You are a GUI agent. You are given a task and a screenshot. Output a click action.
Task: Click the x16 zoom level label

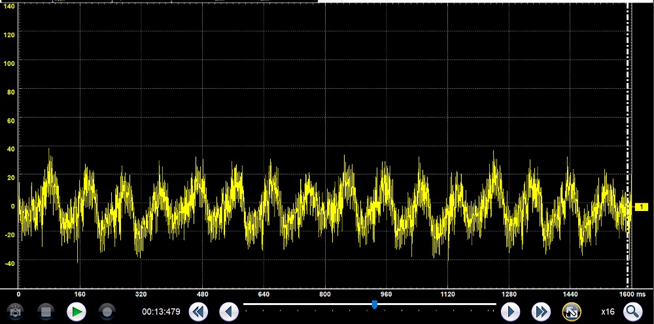click(x=607, y=312)
